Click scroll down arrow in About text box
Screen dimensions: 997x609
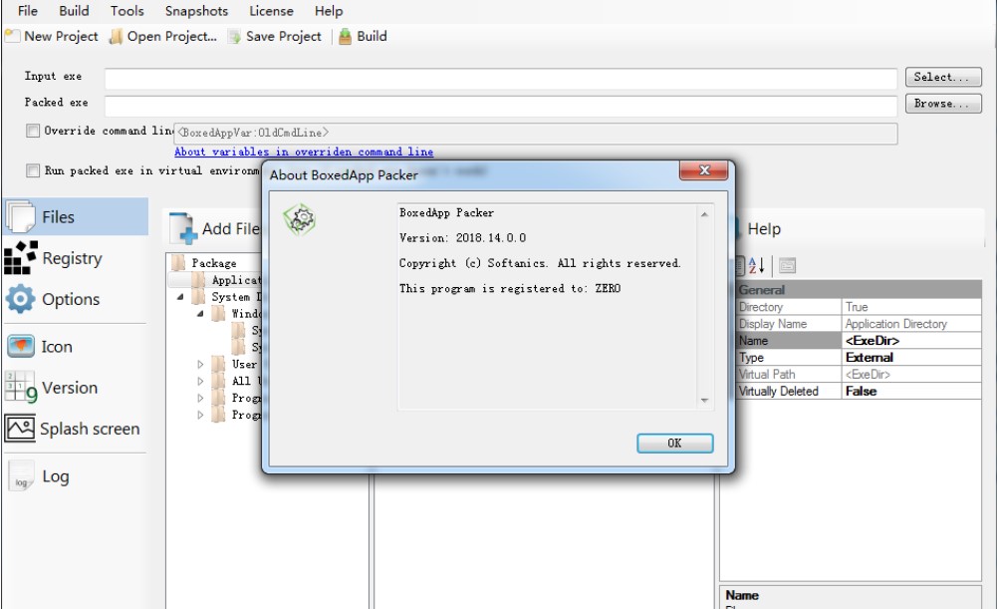coord(704,401)
